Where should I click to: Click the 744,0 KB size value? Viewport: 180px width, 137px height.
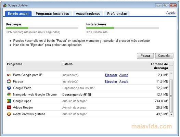(x=162, y=101)
